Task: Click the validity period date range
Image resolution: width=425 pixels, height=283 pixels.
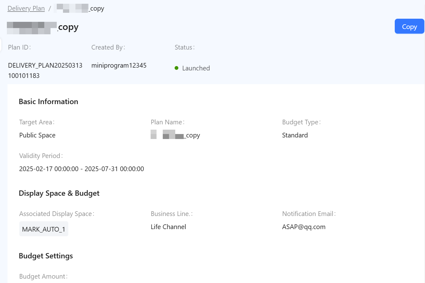Action: tap(81, 169)
